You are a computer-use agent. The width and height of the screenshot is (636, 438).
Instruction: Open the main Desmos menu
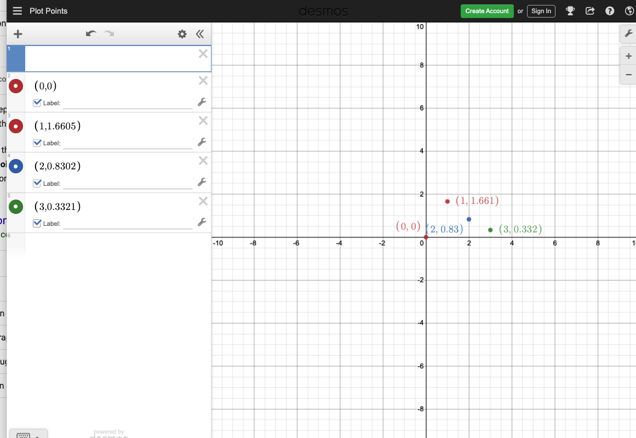click(x=17, y=10)
